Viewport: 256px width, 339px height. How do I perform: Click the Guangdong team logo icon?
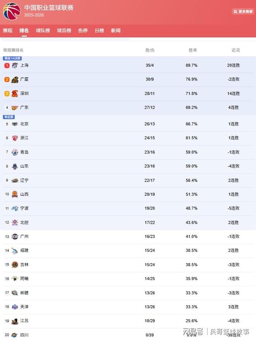(15, 108)
